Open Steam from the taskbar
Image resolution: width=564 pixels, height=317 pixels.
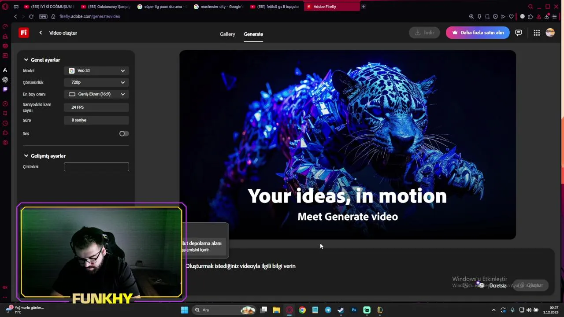tap(341, 310)
